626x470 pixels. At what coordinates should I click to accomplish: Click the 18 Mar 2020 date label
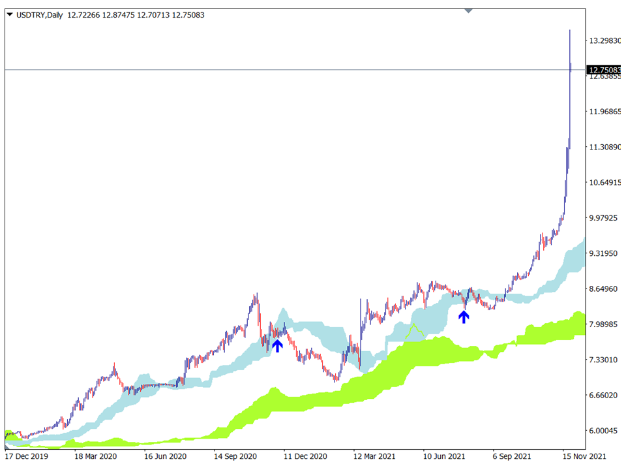pos(95,457)
